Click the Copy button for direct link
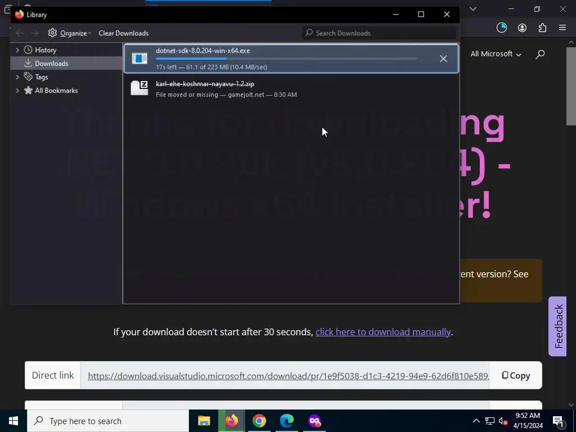This screenshot has height=432, width=576. (516, 375)
